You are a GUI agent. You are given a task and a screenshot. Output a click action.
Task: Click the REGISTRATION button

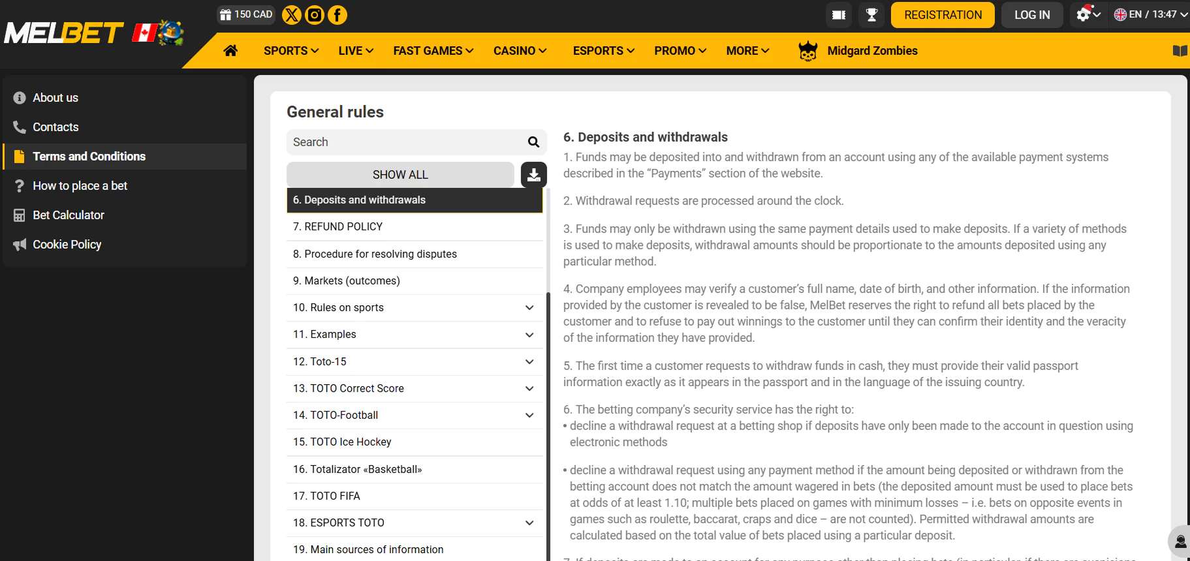point(943,15)
